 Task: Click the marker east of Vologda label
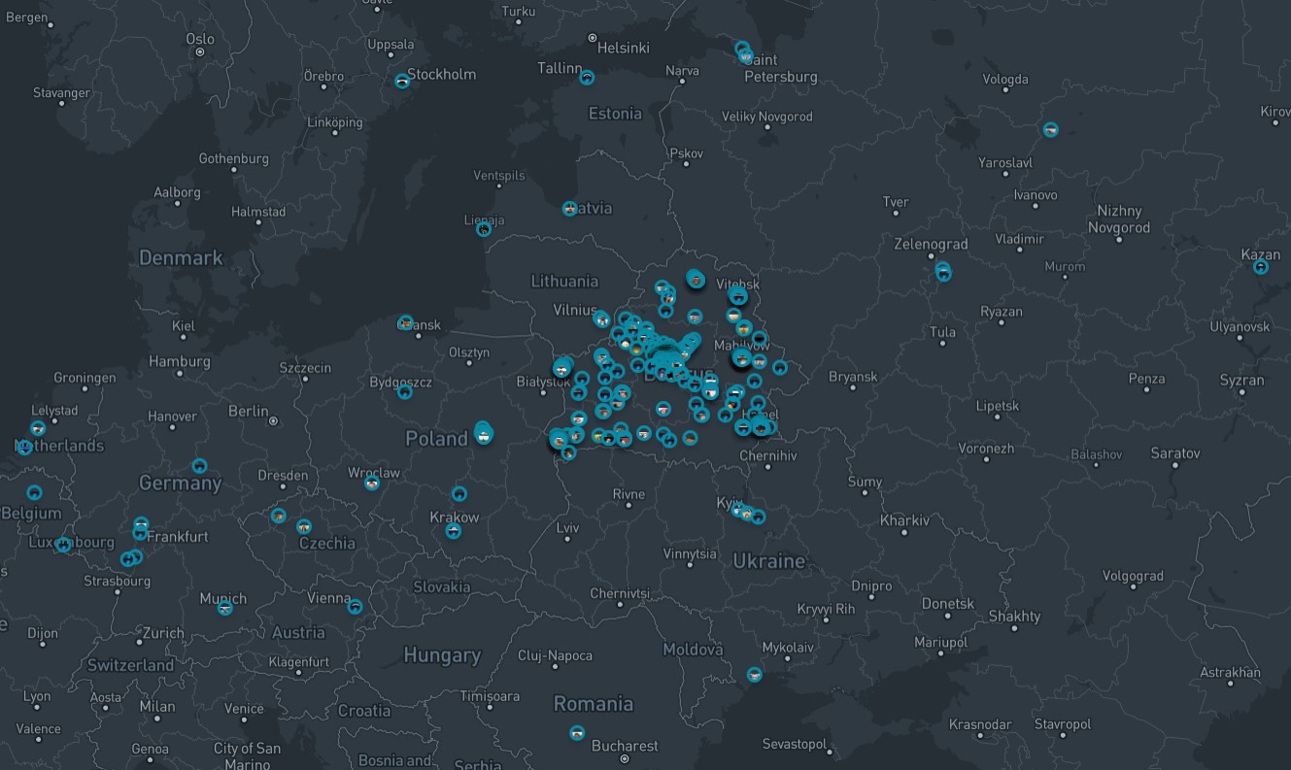point(1050,129)
